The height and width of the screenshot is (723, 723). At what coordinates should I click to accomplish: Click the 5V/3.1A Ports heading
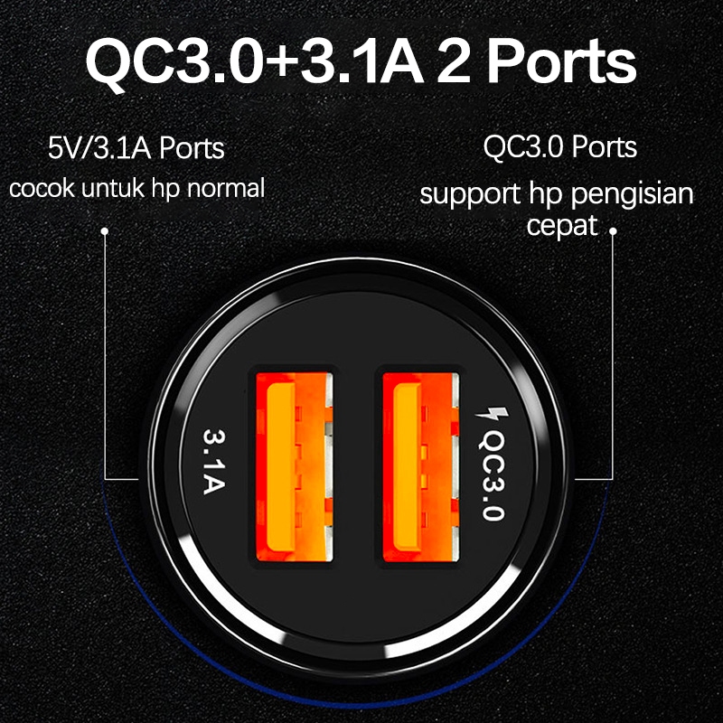tap(136, 147)
